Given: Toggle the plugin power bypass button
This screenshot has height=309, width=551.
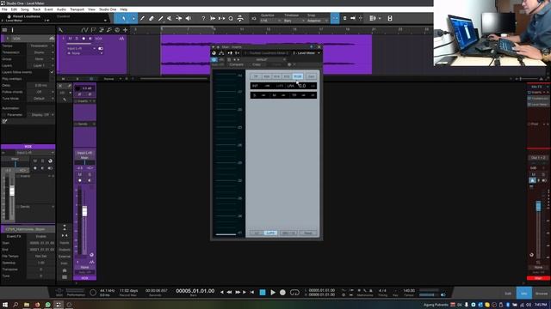Looking at the screenshot, I should pos(214,59).
